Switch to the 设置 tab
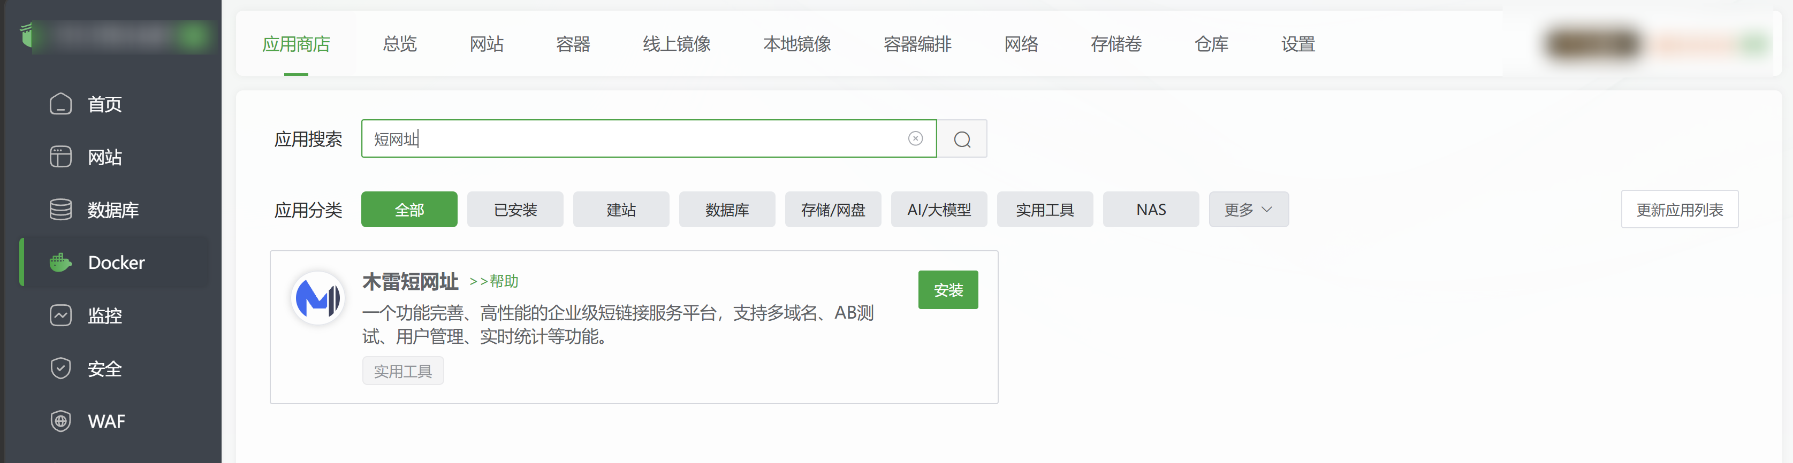Image resolution: width=1793 pixels, height=463 pixels. pyautogui.click(x=1298, y=44)
